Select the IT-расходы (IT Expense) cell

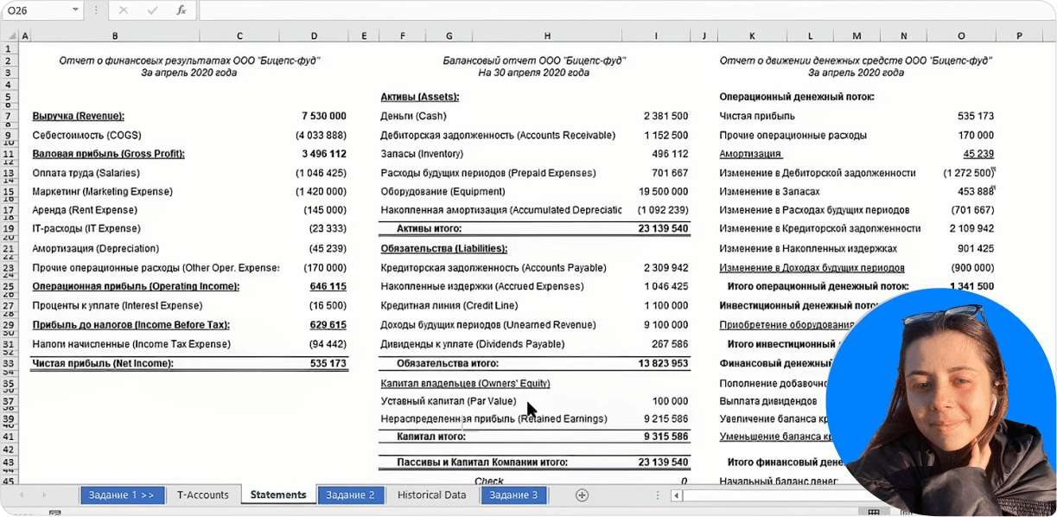coord(86,228)
